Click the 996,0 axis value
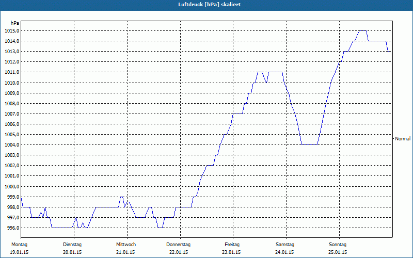The height and width of the screenshot is (258, 413). [x=13, y=228]
